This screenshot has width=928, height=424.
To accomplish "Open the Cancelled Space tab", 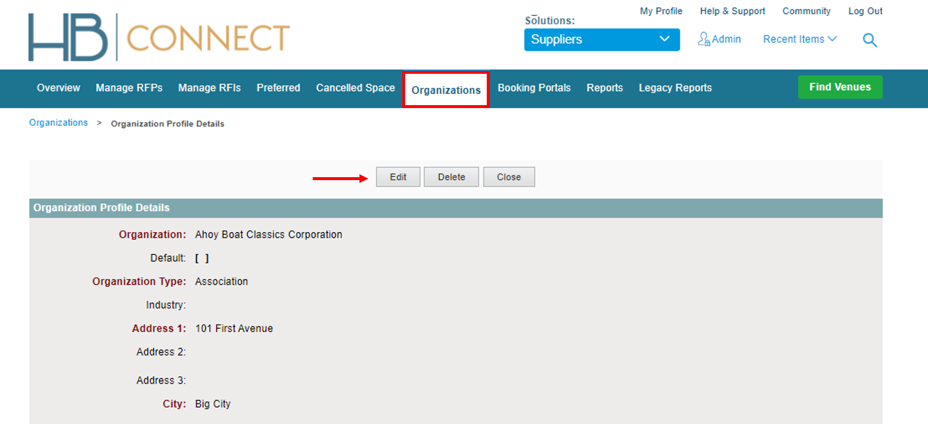I will tap(355, 88).
